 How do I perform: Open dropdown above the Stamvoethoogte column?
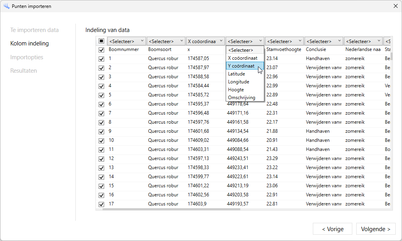(x=284, y=41)
